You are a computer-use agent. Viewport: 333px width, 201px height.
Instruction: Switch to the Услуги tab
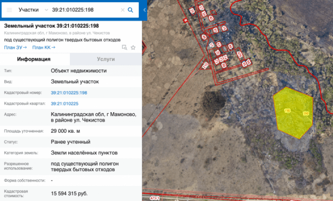pos(106,59)
